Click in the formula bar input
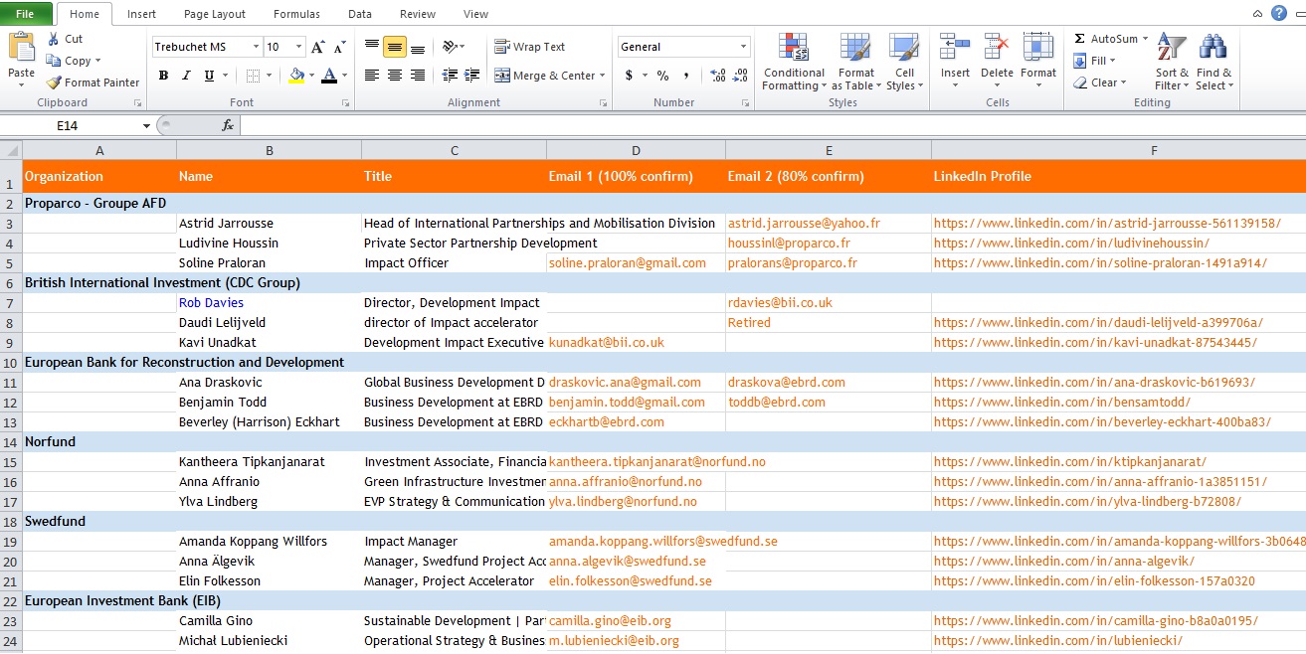 point(772,125)
